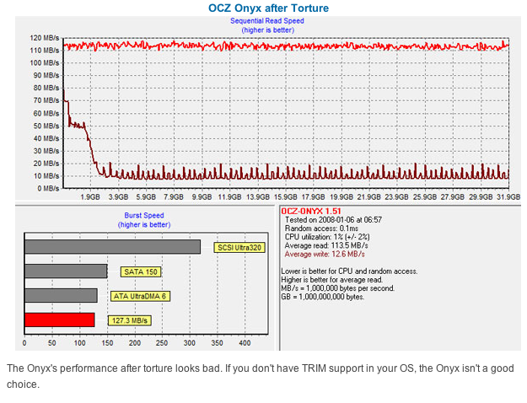Click 'Higher is better for average read.'
Image resolution: width=527 pixels, height=403 pixels.
tap(331, 280)
